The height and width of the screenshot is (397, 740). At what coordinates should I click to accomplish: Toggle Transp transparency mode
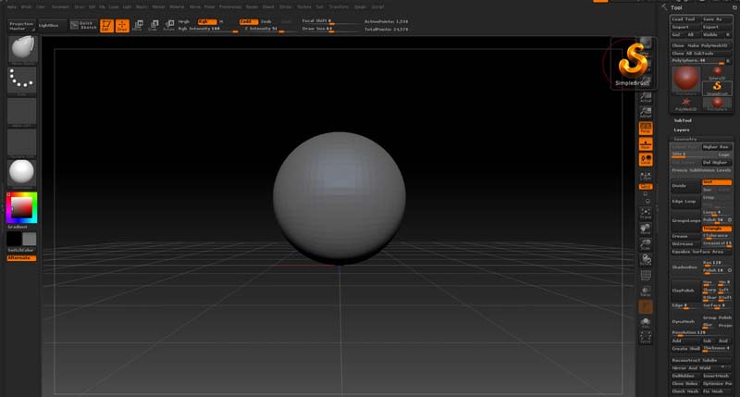pyautogui.click(x=646, y=291)
